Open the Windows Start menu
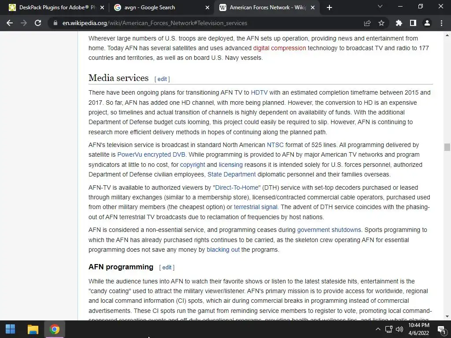This screenshot has width=451, height=338. click(11, 329)
